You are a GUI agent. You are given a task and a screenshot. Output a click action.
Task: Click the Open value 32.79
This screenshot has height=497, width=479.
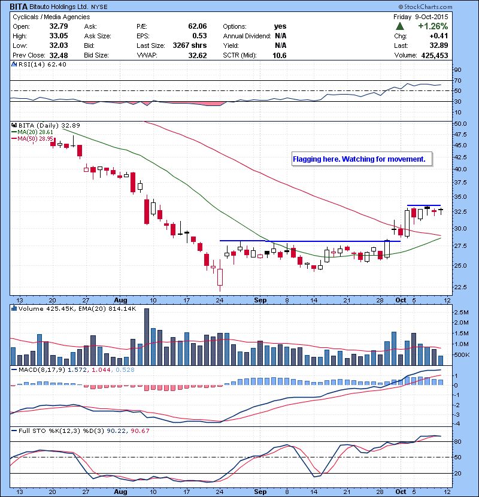click(x=59, y=26)
